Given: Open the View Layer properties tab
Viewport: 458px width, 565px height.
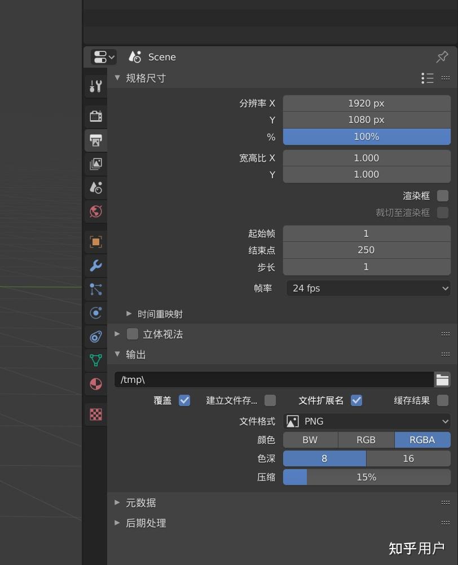Looking at the screenshot, I should pos(96,164).
